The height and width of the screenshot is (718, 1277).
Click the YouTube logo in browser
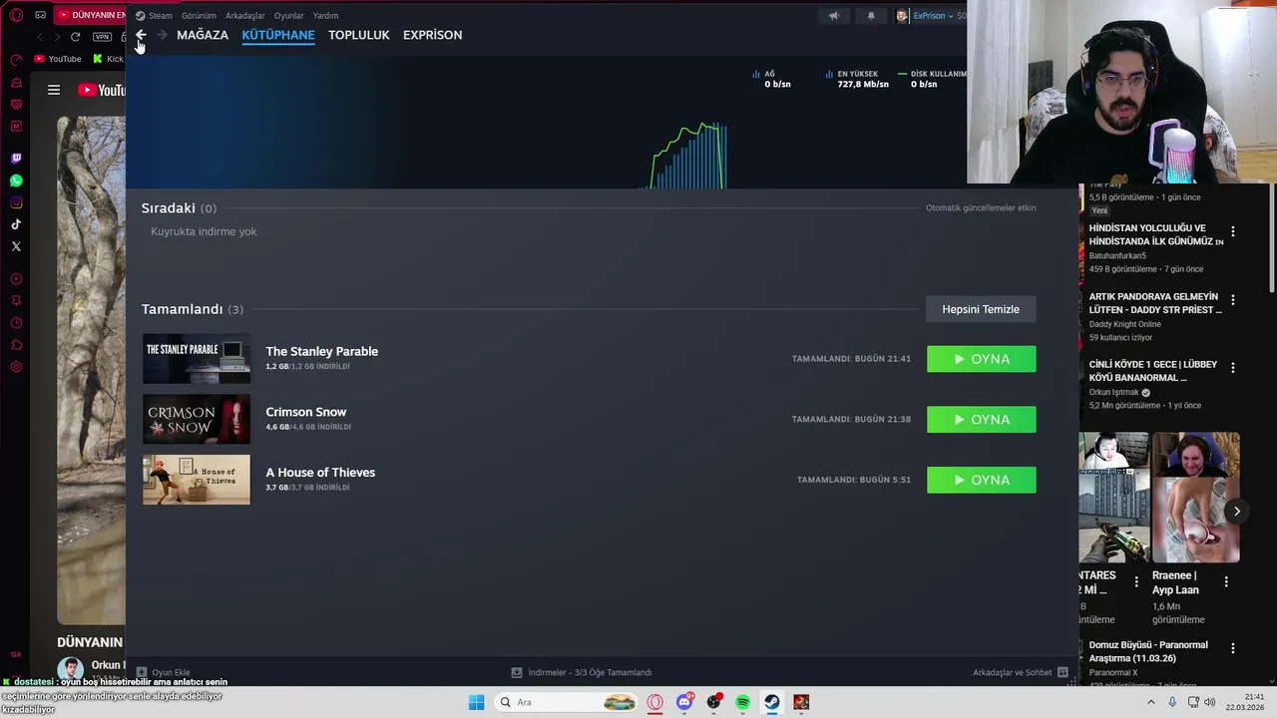pos(102,90)
